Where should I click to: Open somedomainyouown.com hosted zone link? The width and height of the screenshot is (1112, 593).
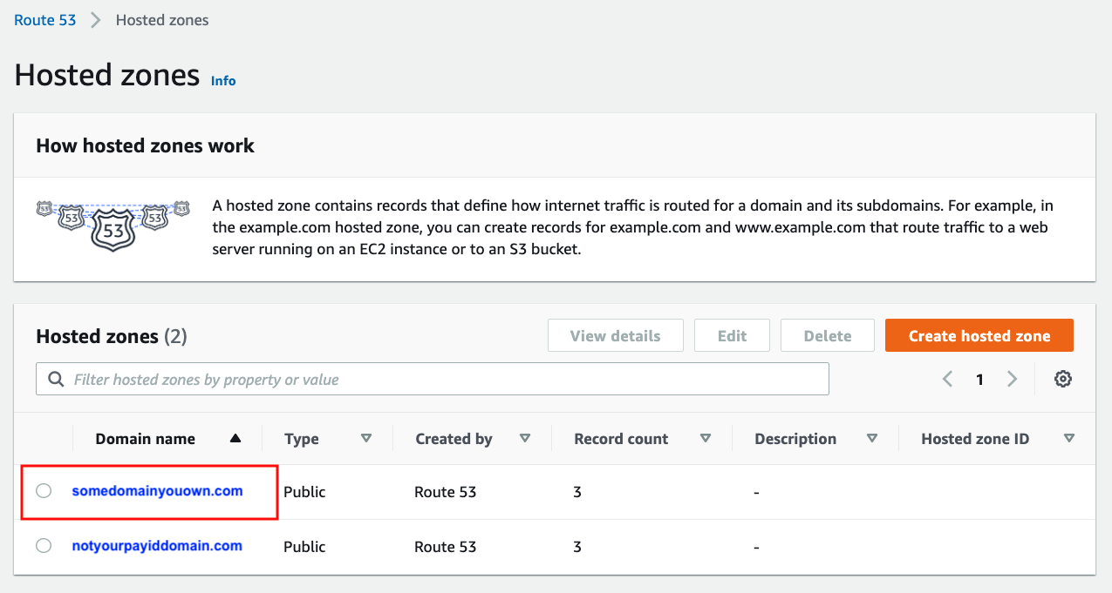(x=157, y=491)
